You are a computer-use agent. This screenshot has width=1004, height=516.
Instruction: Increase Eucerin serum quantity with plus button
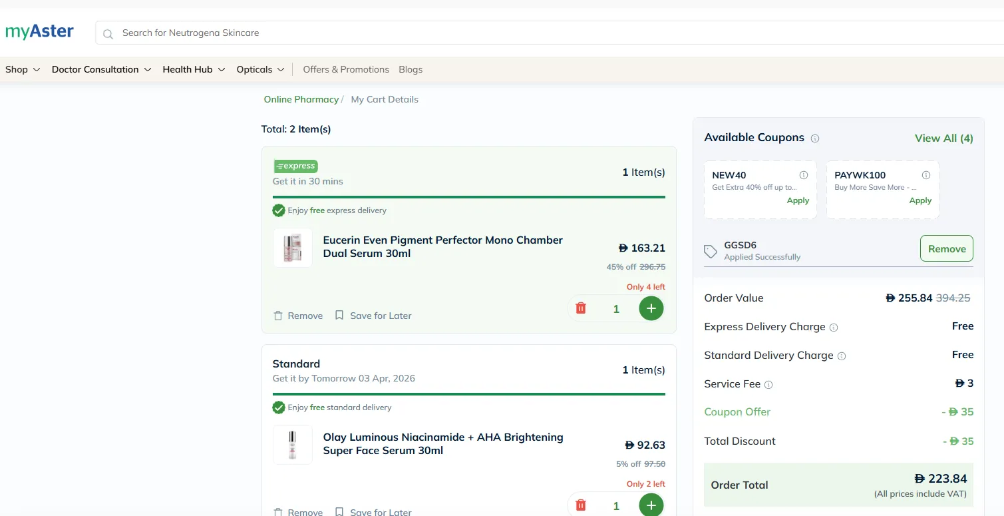click(x=651, y=308)
